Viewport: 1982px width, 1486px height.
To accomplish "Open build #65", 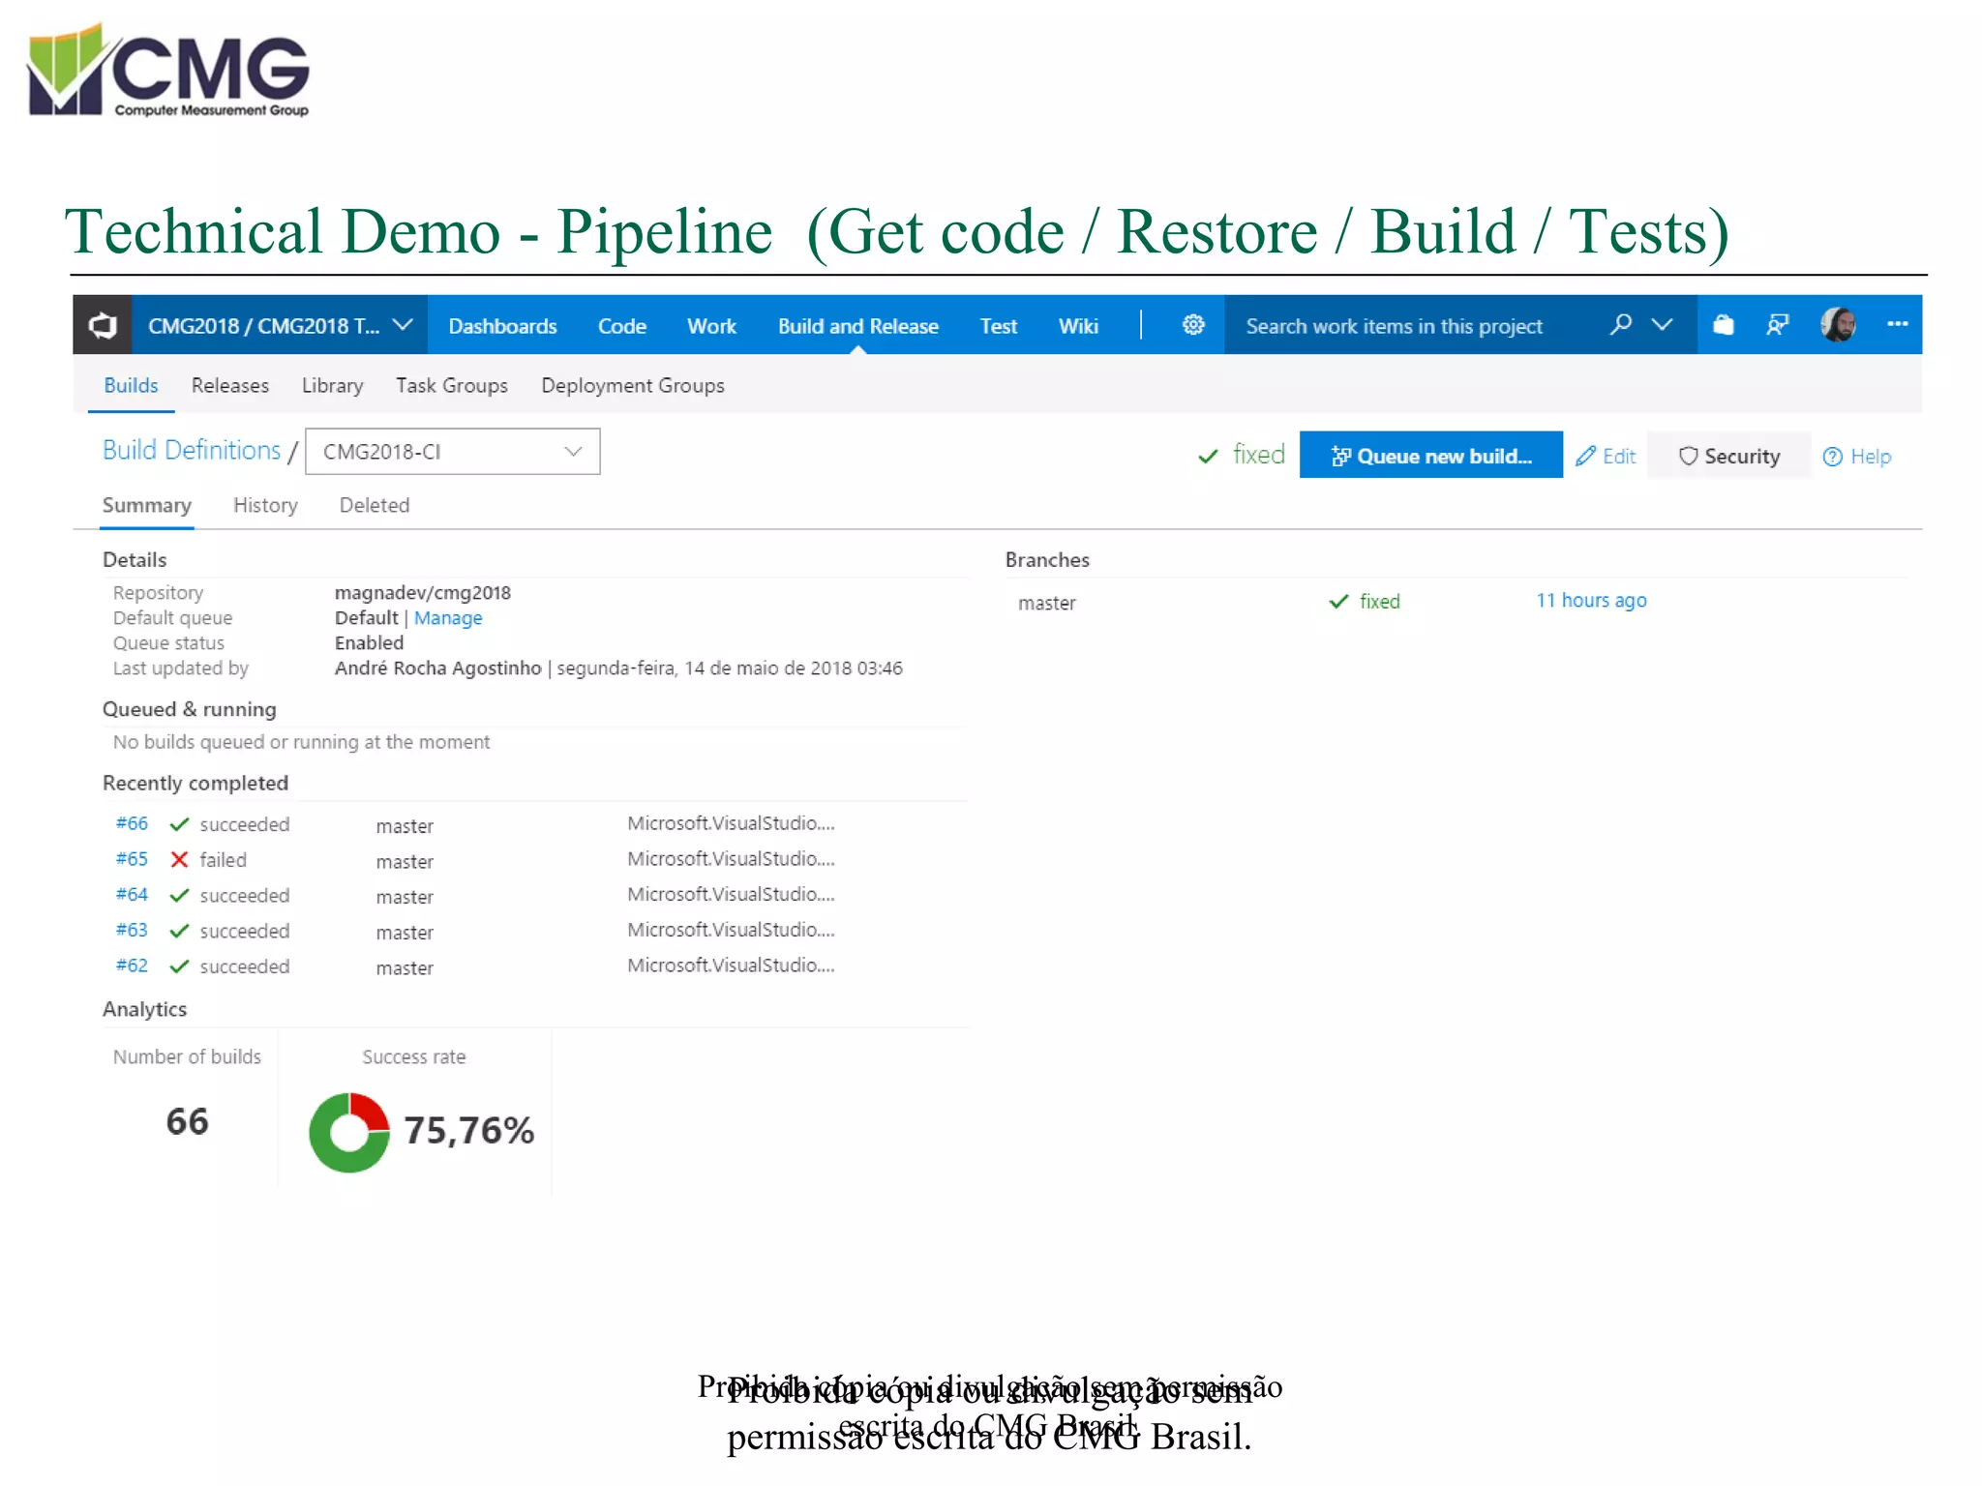I will tap(132, 859).
